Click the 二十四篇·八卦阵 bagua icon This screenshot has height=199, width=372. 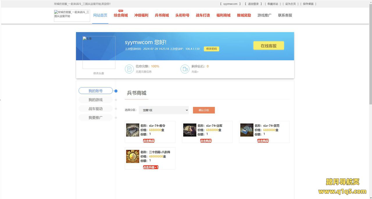pyautogui.click(x=133, y=156)
